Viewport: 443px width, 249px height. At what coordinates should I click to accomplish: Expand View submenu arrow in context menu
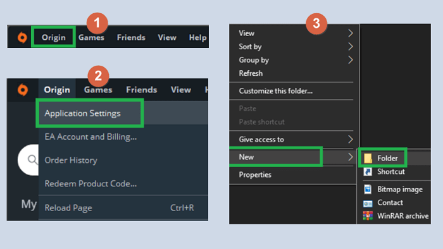click(x=351, y=33)
